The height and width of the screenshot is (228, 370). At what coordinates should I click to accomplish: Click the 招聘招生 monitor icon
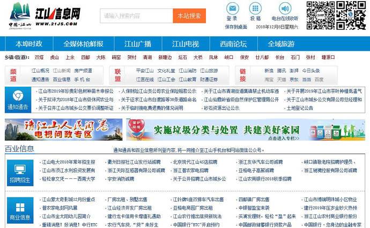point(20,169)
